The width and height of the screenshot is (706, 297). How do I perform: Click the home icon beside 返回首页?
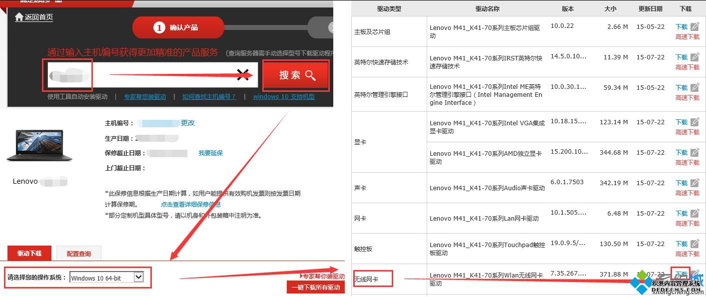[x=19, y=17]
